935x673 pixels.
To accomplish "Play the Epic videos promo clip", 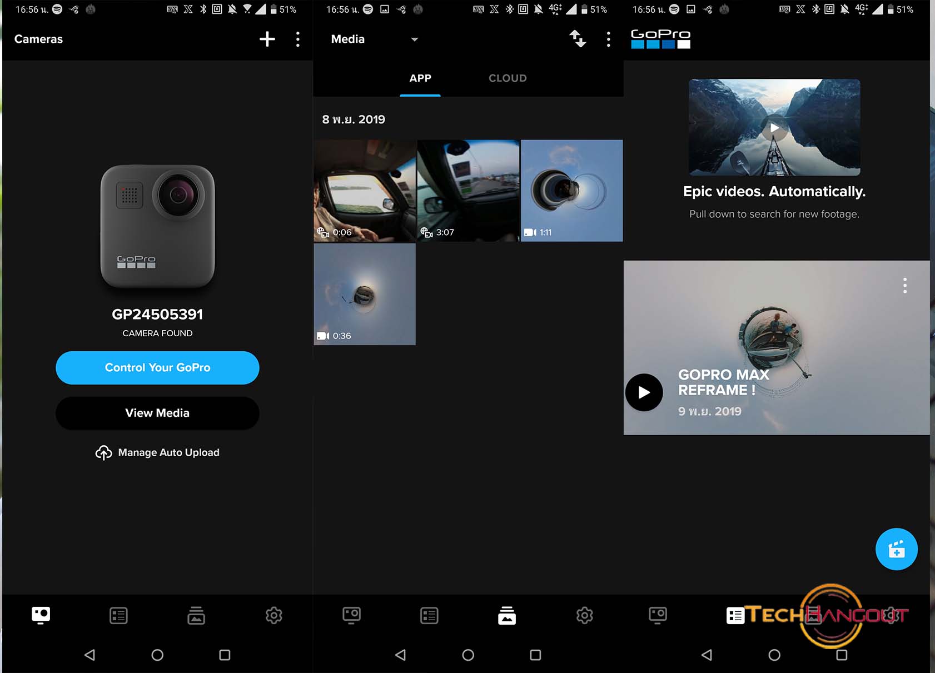I will click(x=774, y=127).
